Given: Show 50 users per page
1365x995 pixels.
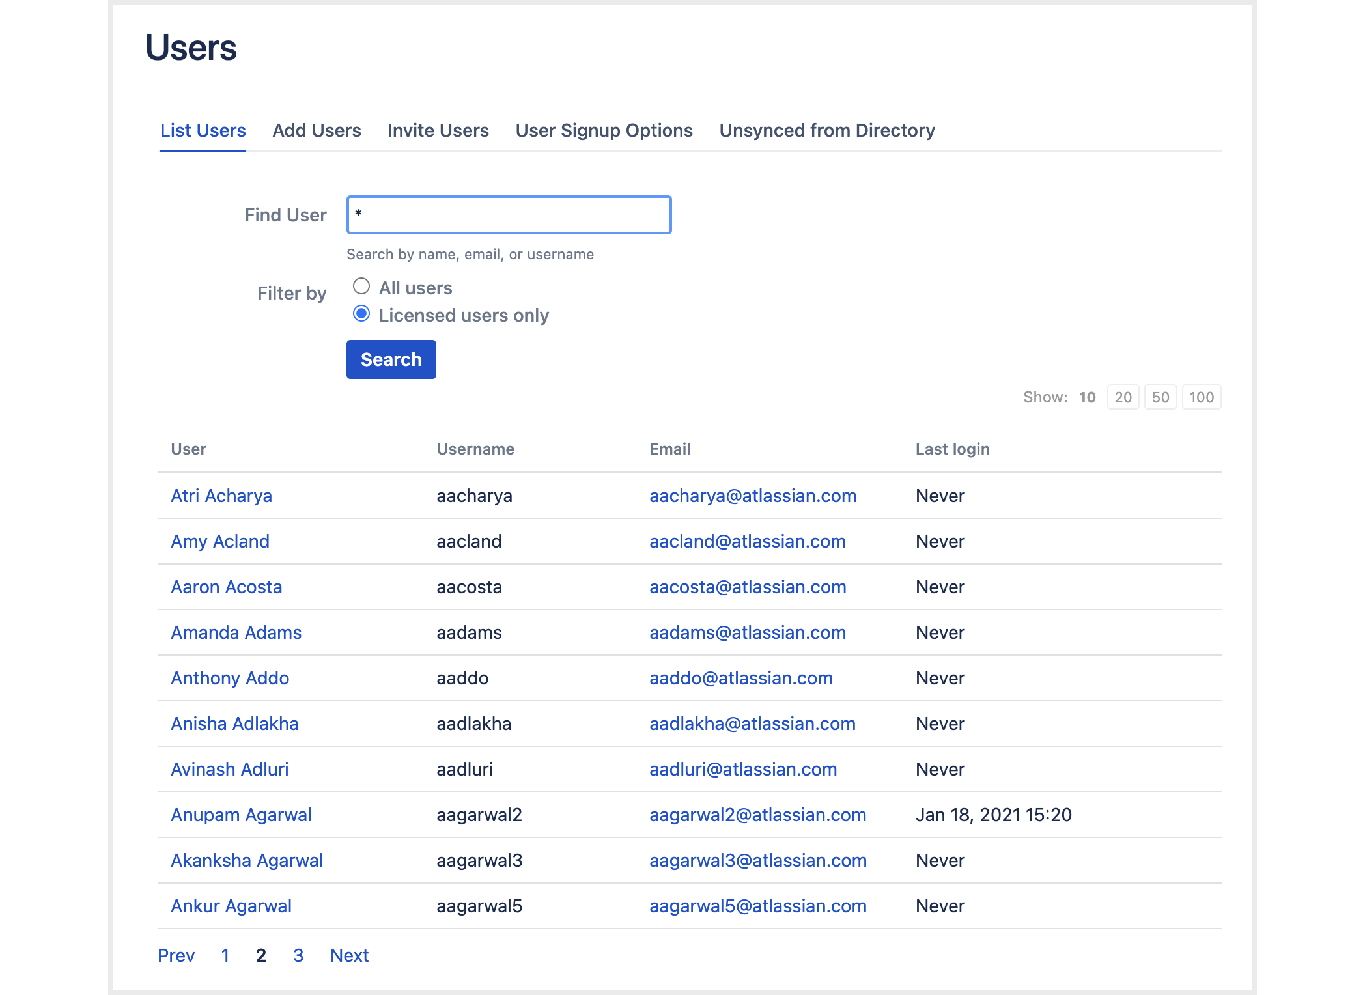Looking at the screenshot, I should [x=1161, y=397].
